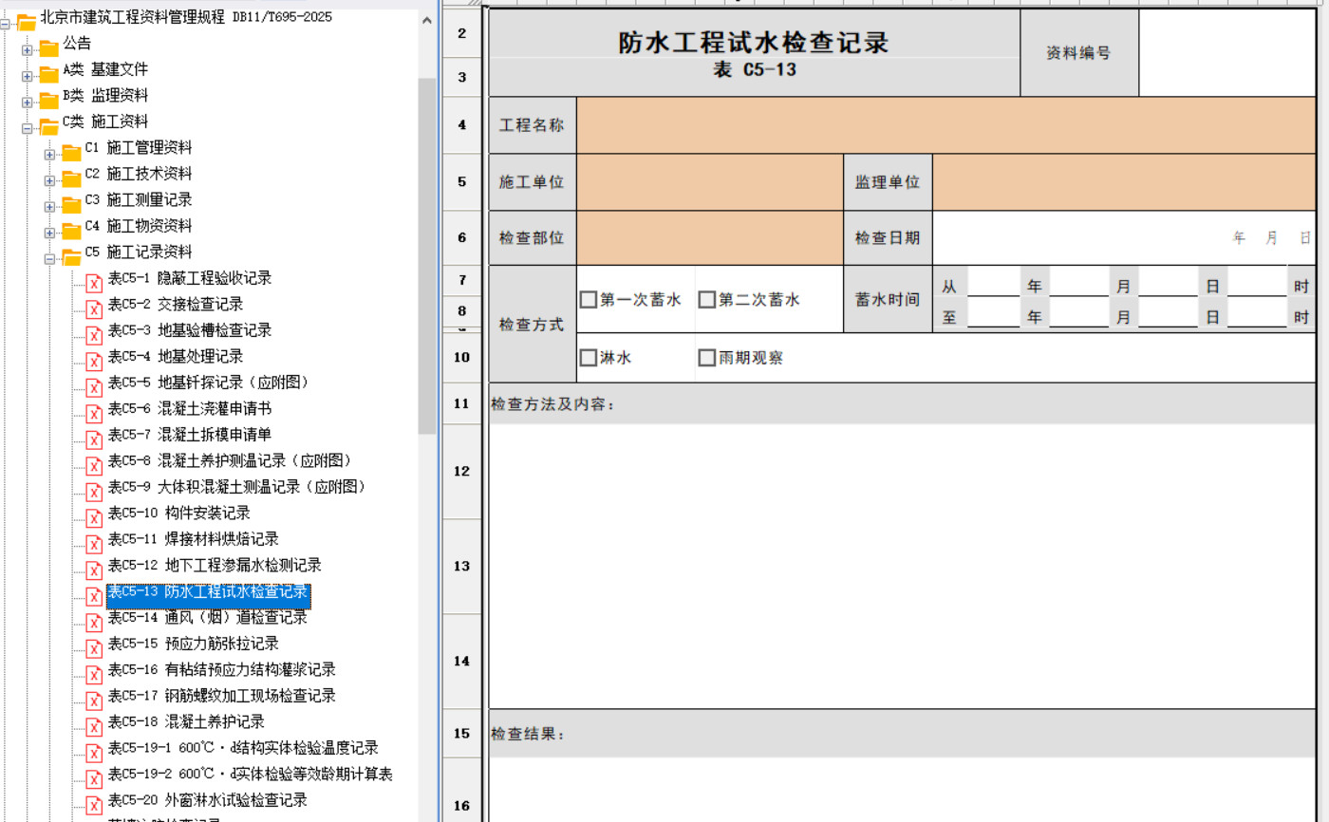Expand the C2 施工技术资料 folder node

(x=49, y=179)
